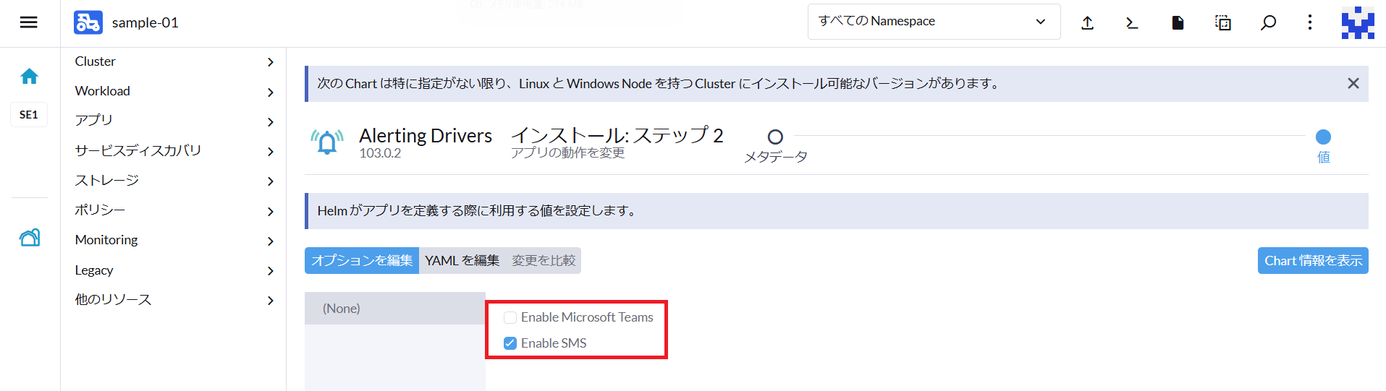Dismiss the Linux/Windows Node info banner
Viewport: 1386px width, 391px height.
(x=1353, y=84)
